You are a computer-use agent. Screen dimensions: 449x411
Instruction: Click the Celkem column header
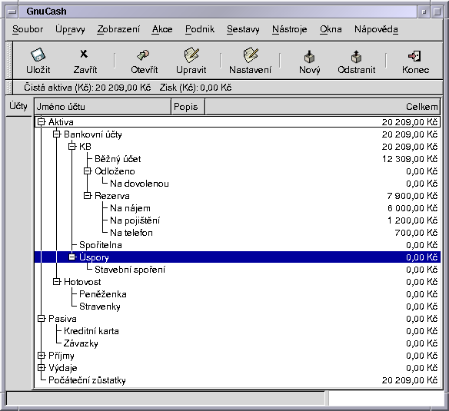[x=322, y=107]
